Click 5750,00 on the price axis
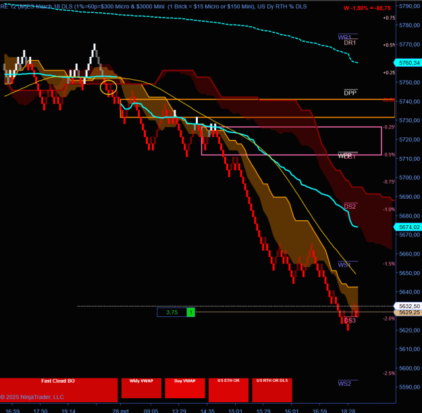 point(409,82)
